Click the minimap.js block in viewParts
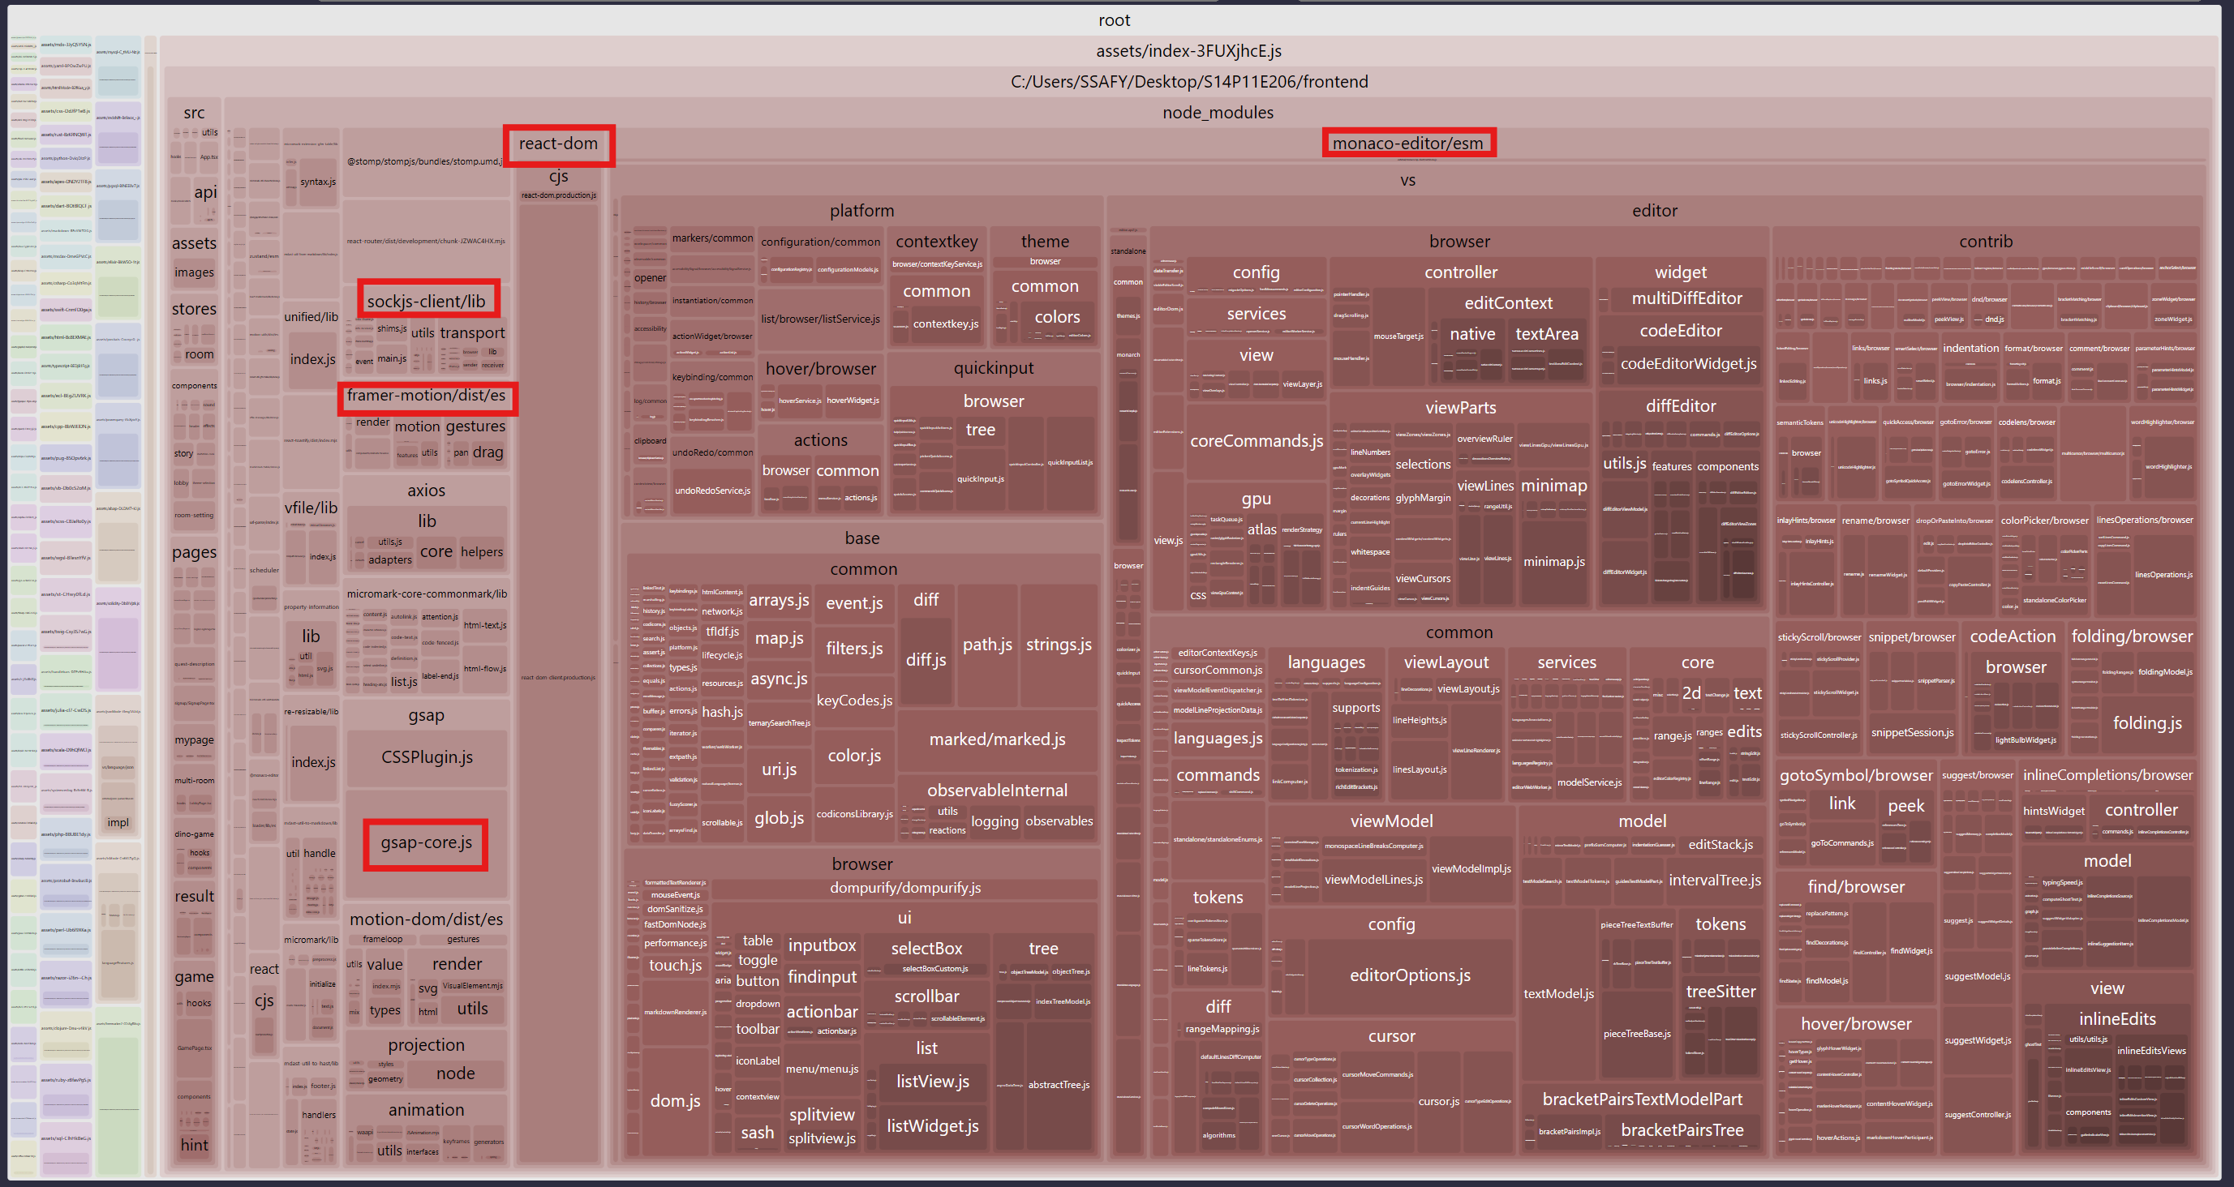 pyautogui.click(x=1554, y=562)
